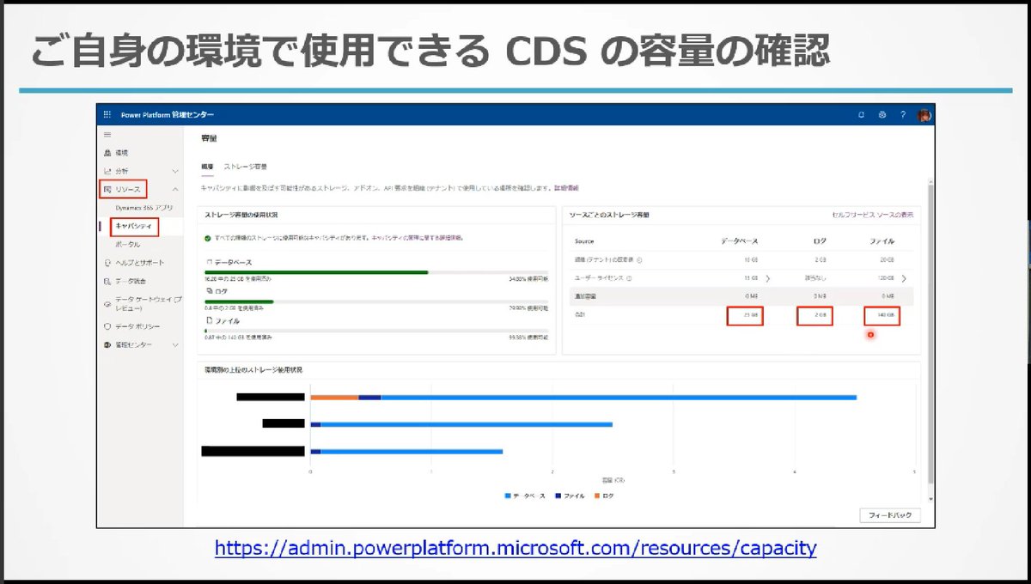The image size is (1031, 584).
Task: Select the 概要 tab
Action: pyautogui.click(x=207, y=166)
